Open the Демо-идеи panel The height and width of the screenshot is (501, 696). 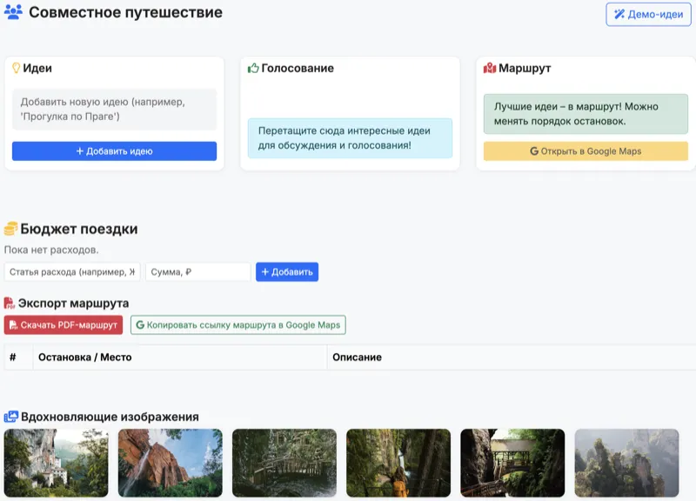point(648,14)
